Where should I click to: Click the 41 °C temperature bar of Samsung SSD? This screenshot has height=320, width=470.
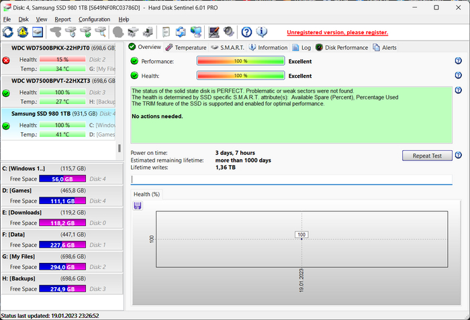pos(62,135)
